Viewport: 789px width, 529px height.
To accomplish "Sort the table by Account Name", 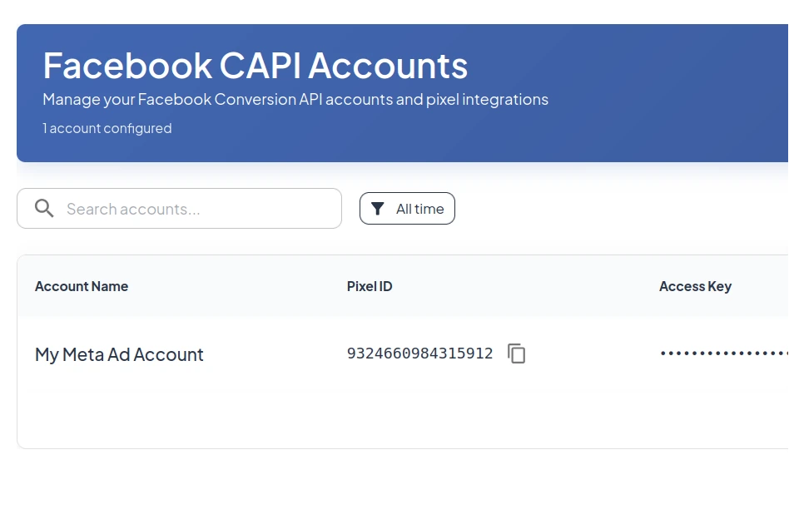I will pyautogui.click(x=81, y=286).
